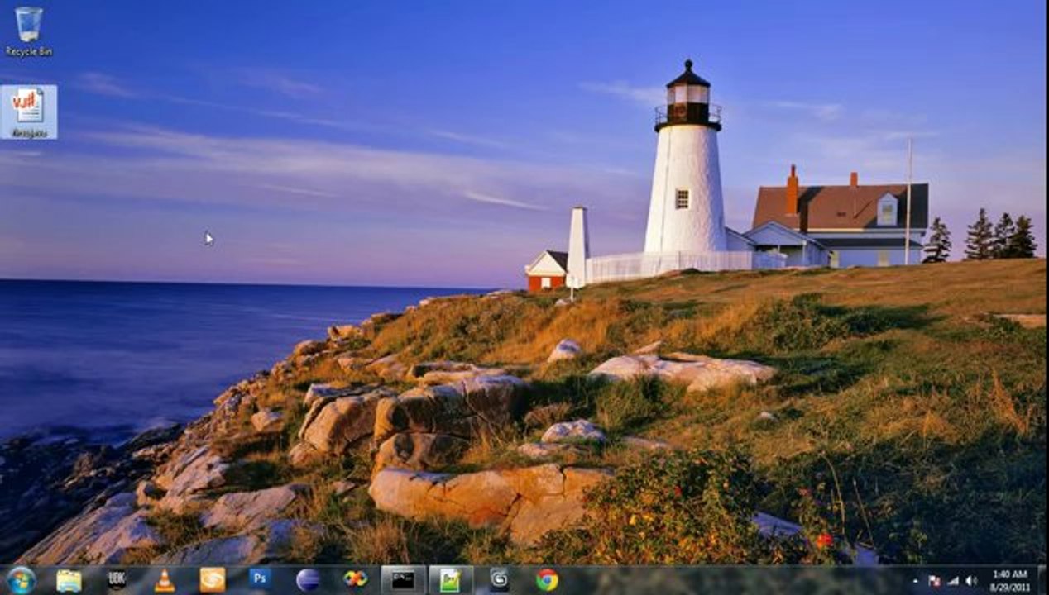Click the Show Desktop strip at the taskbar end
The height and width of the screenshot is (595, 1049).
click(x=1042, y=580)
